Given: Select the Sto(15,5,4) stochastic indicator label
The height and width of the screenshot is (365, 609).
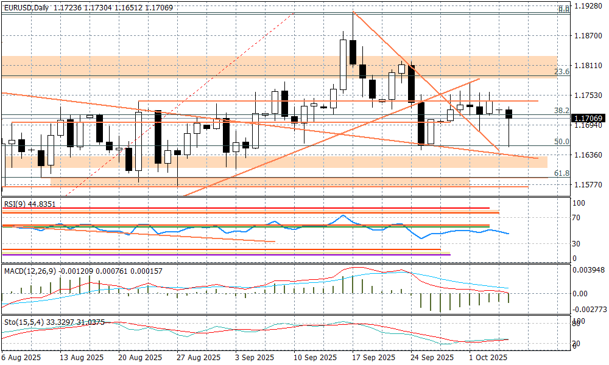Looking at the screenshot, I should coord(20,322).
